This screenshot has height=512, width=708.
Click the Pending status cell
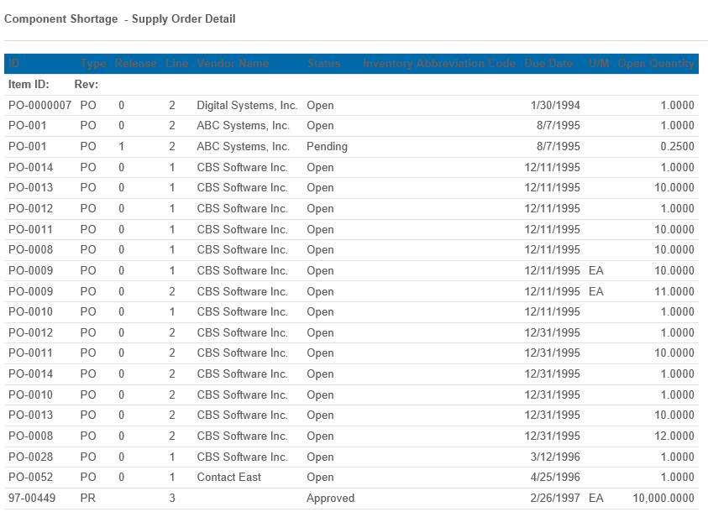pyautogui.click(x=327, y=147)
